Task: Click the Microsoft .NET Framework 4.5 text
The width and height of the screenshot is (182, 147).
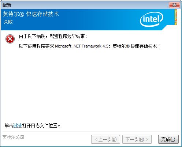Action: click(x=82, y=46)
